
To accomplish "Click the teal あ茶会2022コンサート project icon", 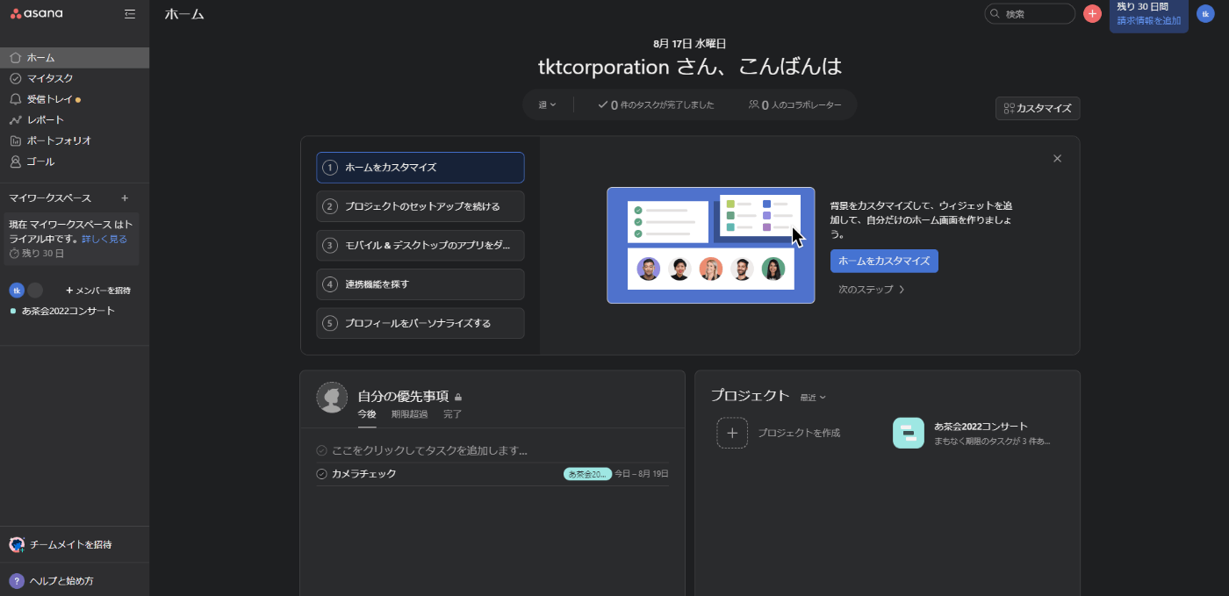I will pos(909,433).
